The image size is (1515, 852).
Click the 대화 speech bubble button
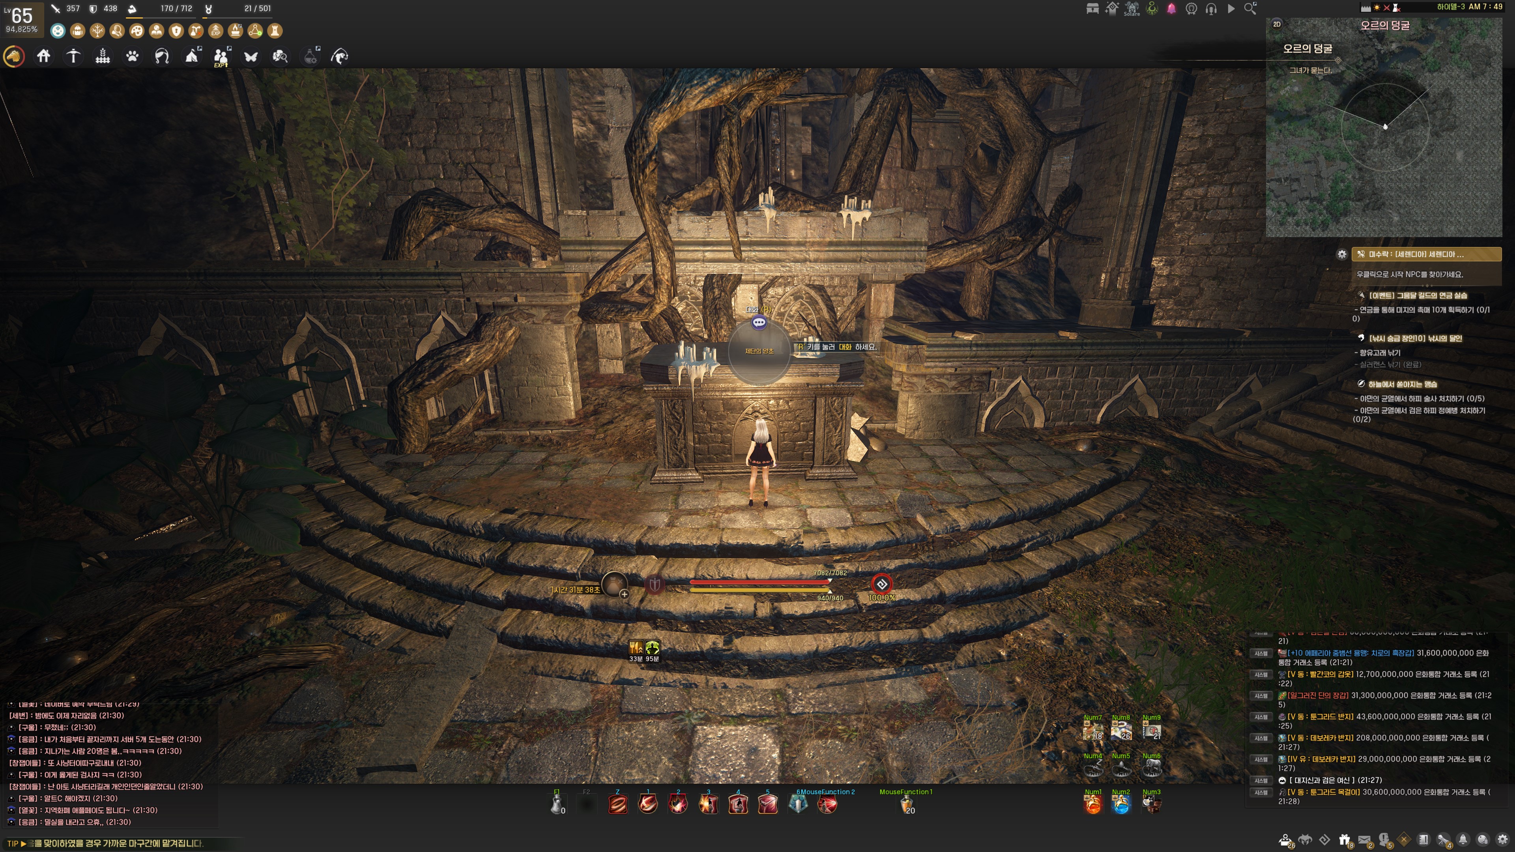[x=759, y=322]
